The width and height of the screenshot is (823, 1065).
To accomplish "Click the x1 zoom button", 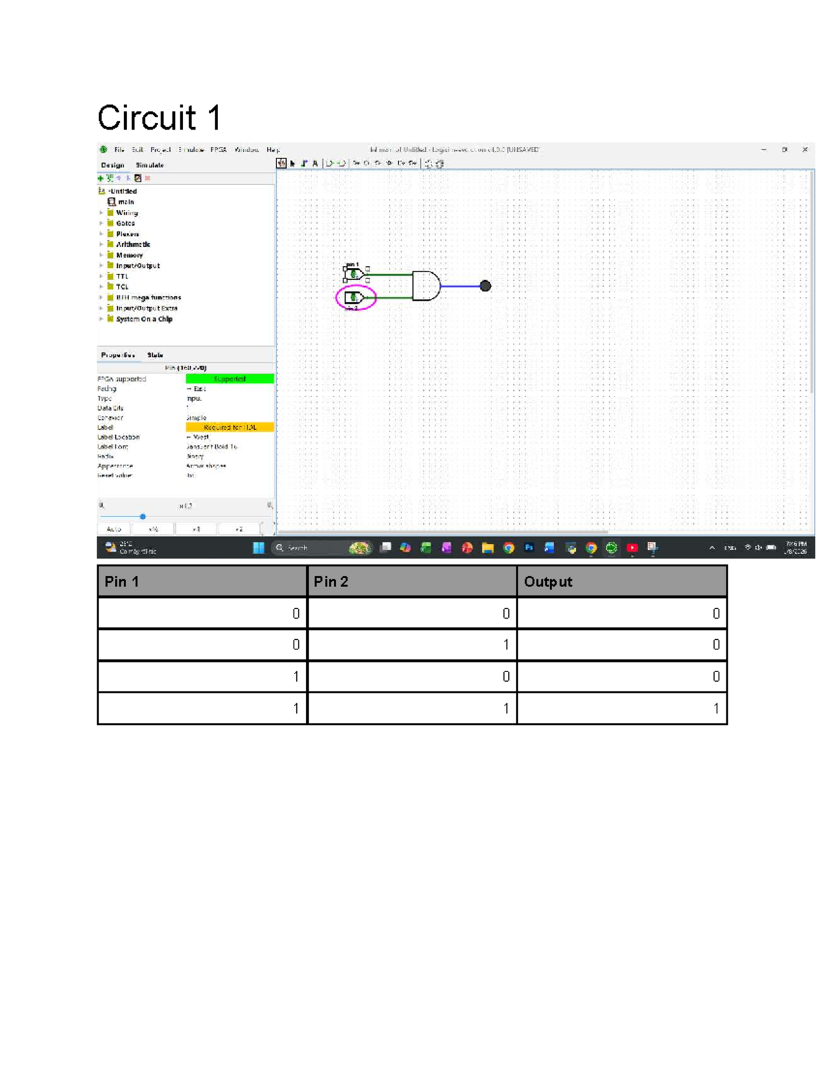I will 196,529.
